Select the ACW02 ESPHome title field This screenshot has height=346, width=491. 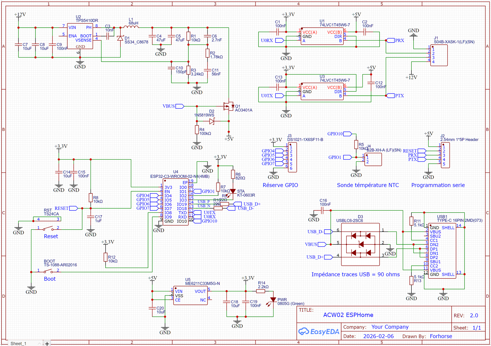click(x=348, y=315)
